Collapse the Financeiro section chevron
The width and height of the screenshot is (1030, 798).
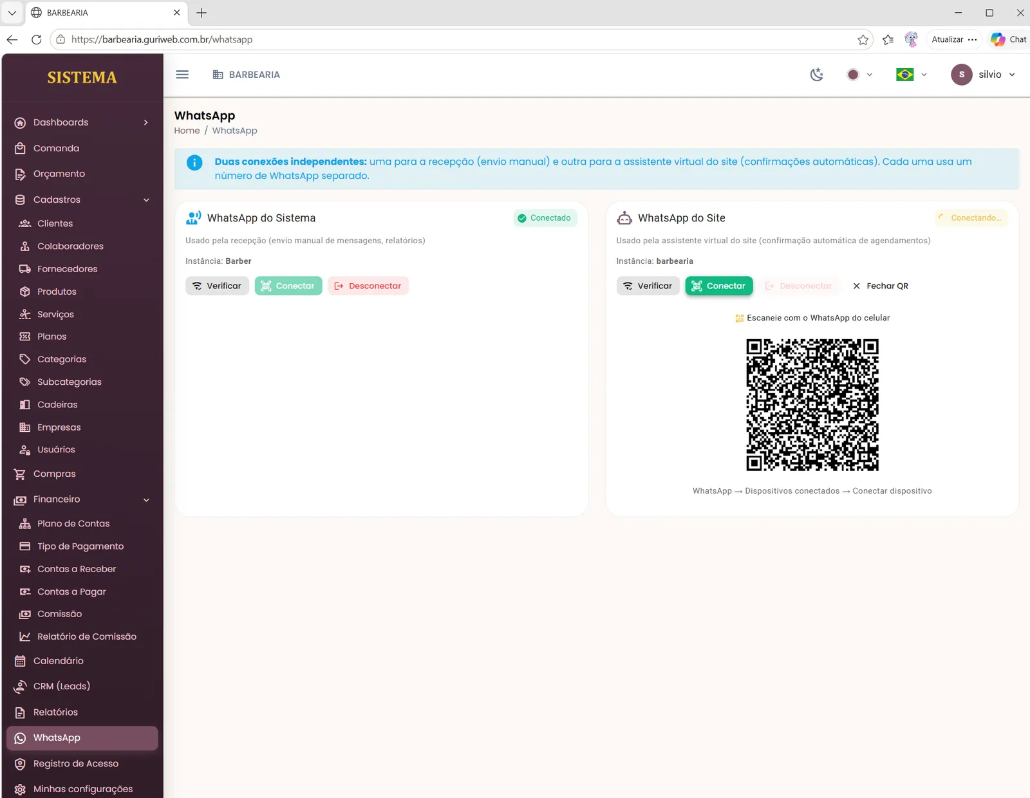tap(146, 500)
